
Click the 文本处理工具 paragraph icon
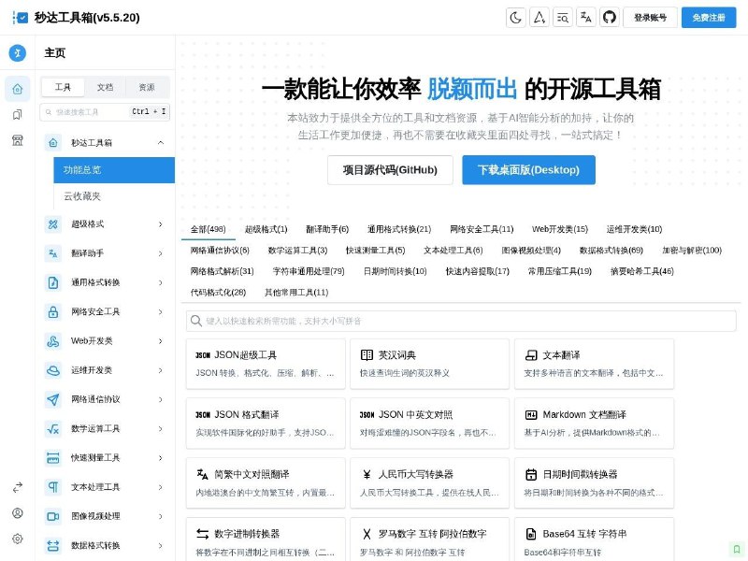pos(53,487)
